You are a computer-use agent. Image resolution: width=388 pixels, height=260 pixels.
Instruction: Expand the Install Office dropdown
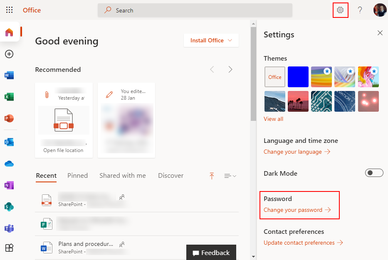coord(211,40)
